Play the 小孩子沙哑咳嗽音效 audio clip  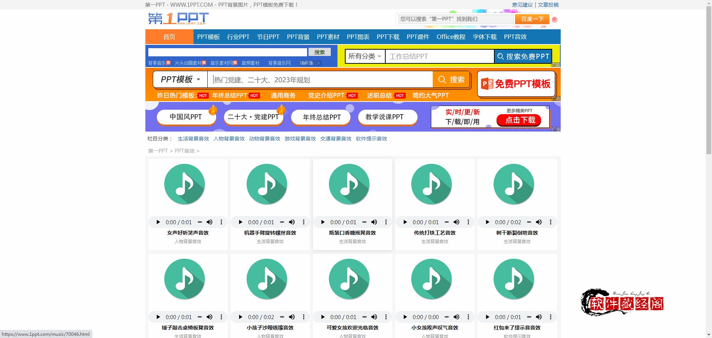click(241, 317)
